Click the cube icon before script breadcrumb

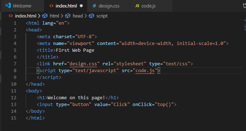pos(92,16)
